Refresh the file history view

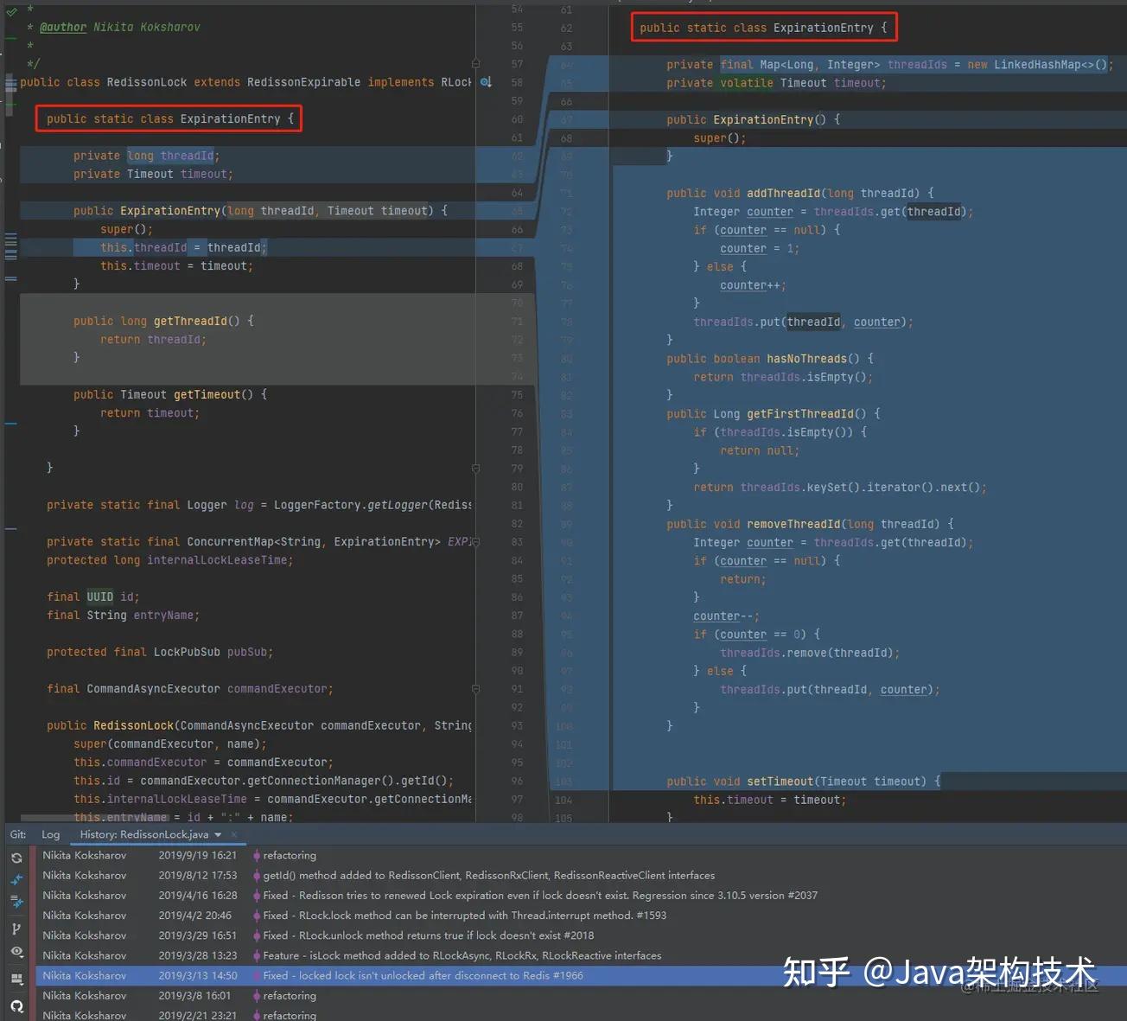pyautogui.click(x=16, y=858)
